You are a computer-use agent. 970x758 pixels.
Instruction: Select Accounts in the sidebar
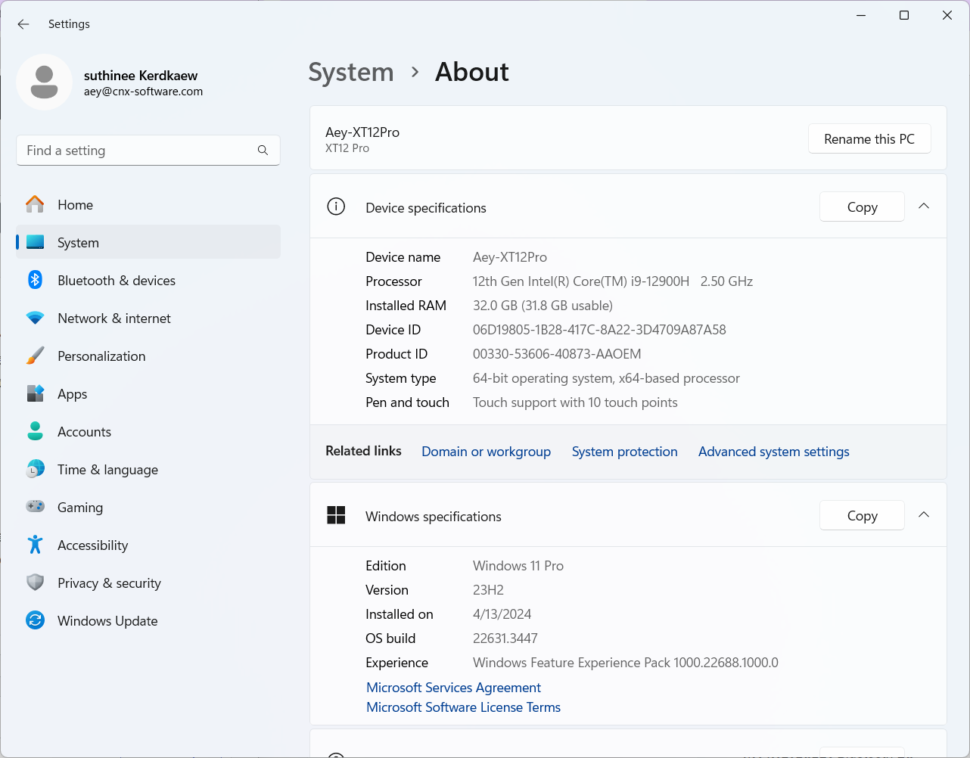148,431
